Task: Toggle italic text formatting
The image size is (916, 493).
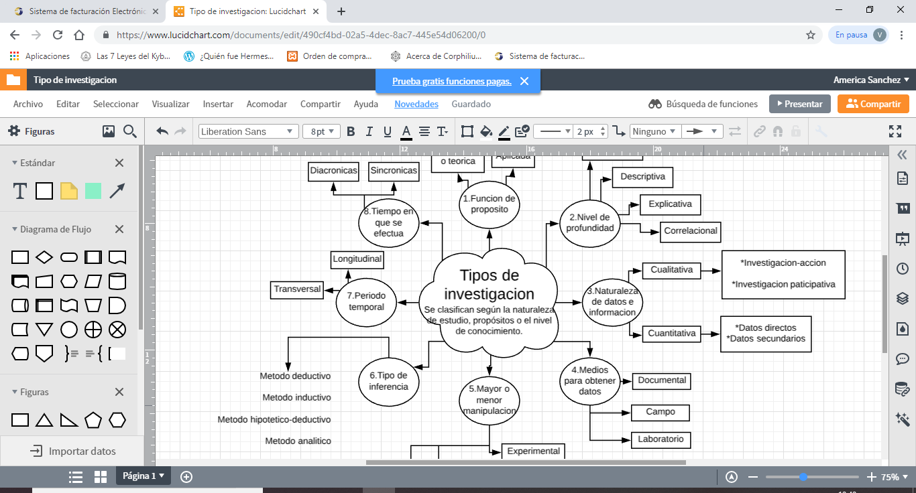Action: point(369,131)
